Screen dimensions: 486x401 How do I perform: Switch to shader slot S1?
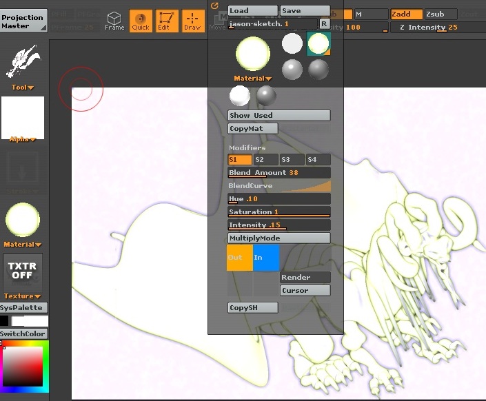[x=240, y=160]
